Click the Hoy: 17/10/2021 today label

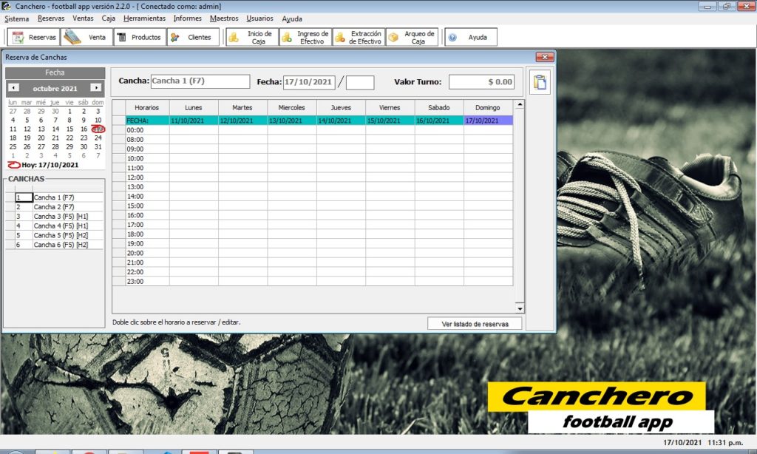50,165
